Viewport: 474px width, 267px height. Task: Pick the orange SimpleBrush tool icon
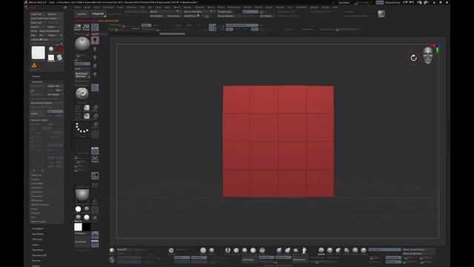click(x=34, y=65)
